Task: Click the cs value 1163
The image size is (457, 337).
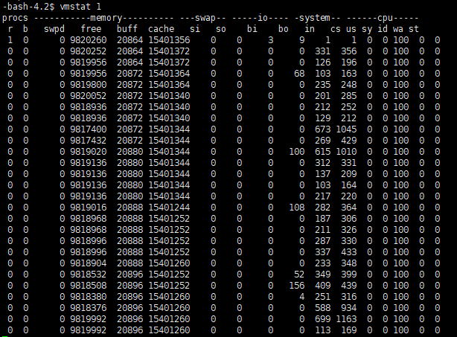Action: 346,319
